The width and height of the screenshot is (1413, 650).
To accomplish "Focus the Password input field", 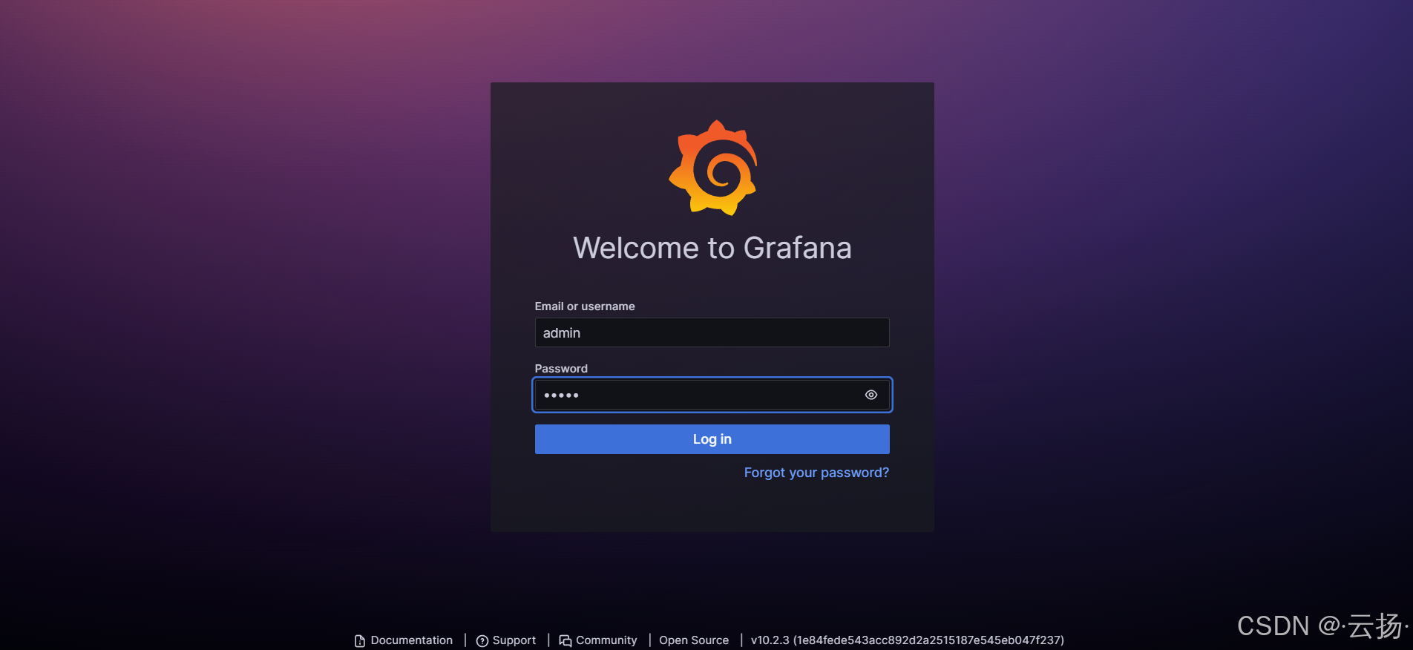I will click(x=712, y=395).
